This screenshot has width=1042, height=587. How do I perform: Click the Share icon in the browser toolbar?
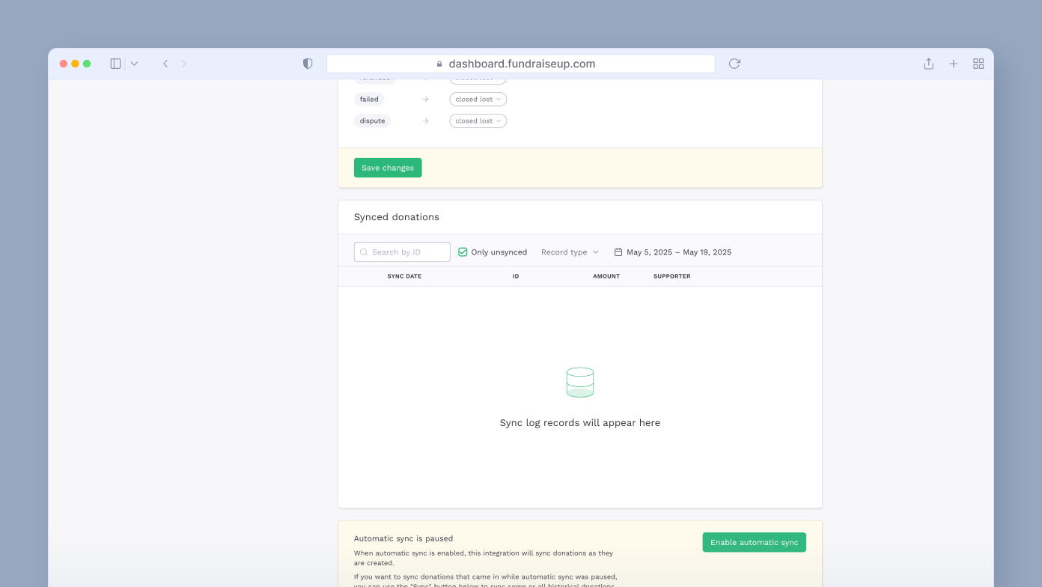pos(928,64)
